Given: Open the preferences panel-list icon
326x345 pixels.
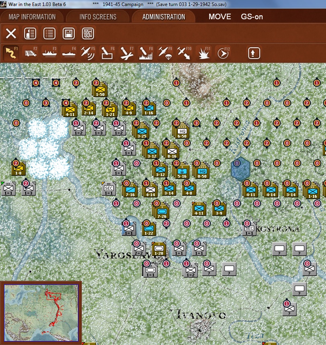Looking at the screenshot, I should (x=30, y=34).
